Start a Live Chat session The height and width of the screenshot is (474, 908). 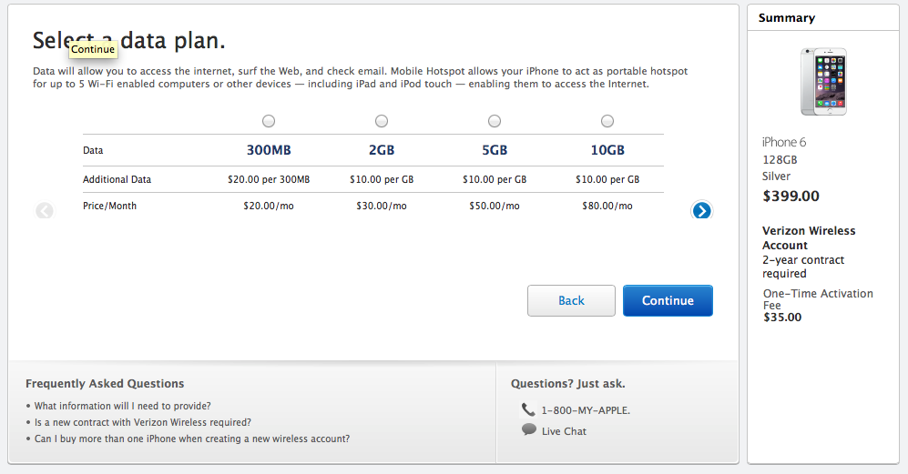(x=564, y=431)
